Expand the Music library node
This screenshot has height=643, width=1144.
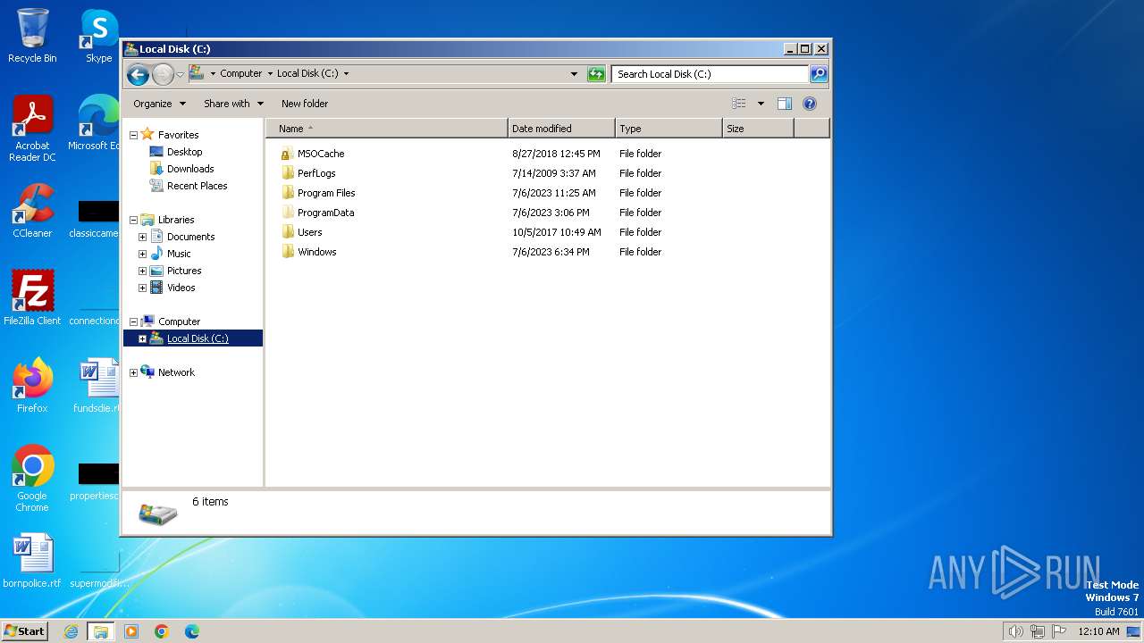click(142, 254)
